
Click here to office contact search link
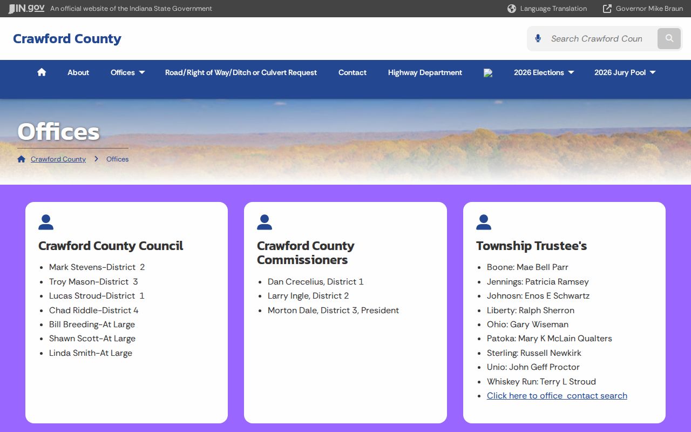557,396
